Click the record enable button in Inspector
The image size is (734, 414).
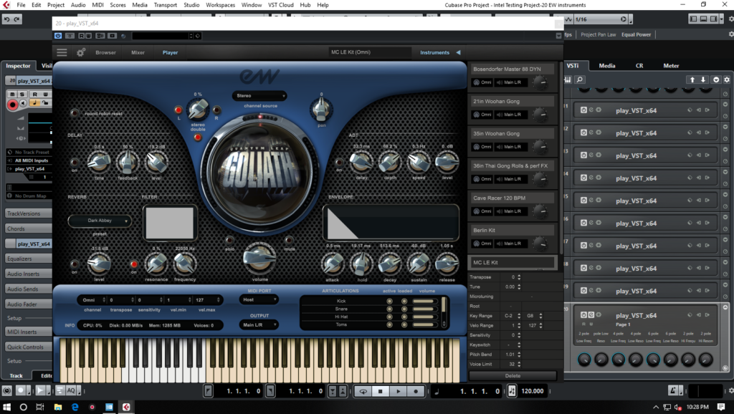pyautogui.click(x=13, y=105)
